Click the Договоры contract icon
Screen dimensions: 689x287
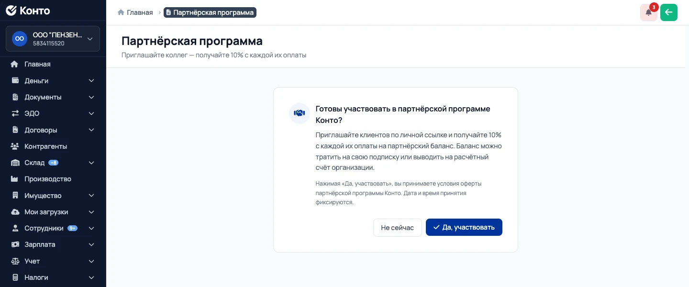click(15, 130)
